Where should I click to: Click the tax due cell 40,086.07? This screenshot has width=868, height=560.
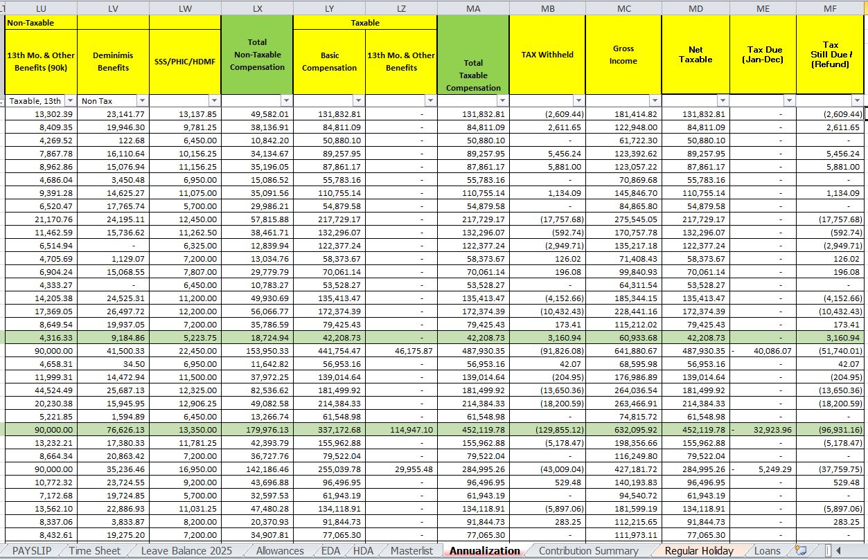pos(763,351)
